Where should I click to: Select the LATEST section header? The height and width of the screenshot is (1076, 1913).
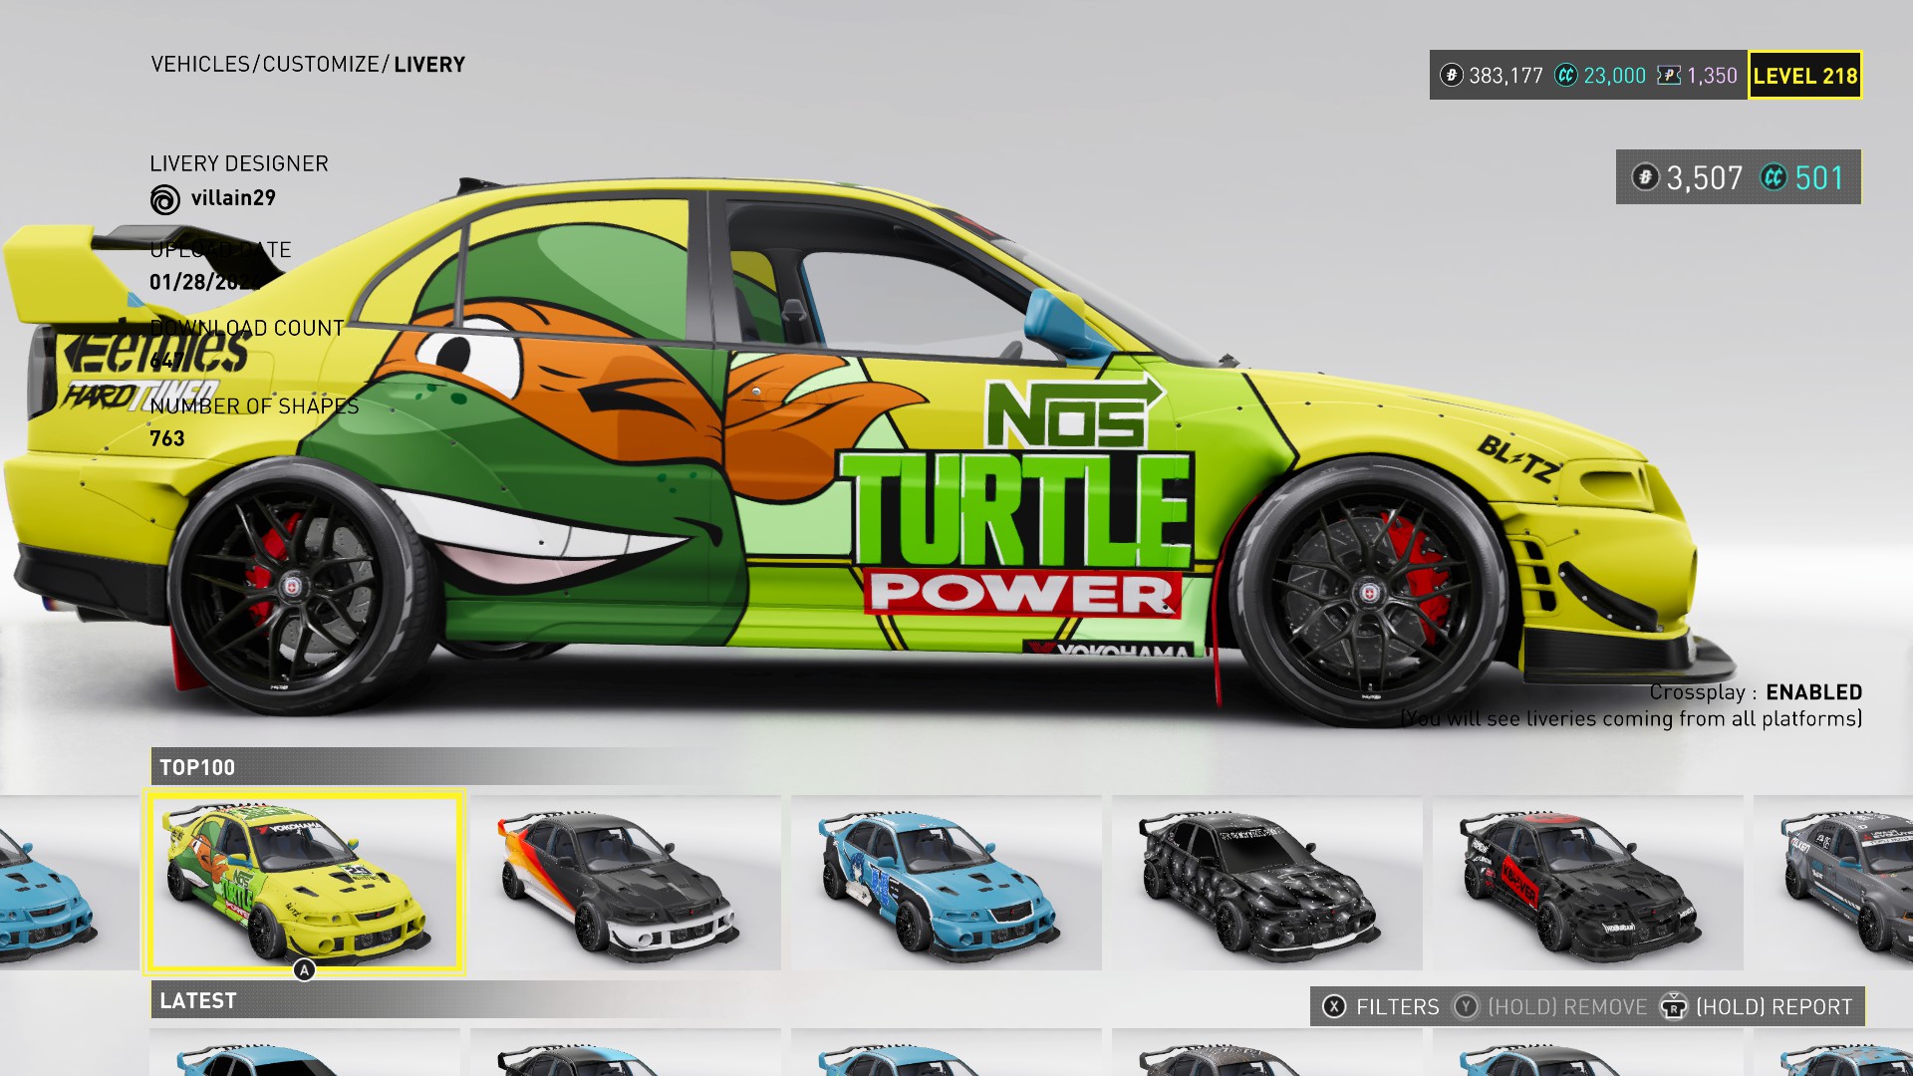pyautogui.click(x=198, y=1000)
